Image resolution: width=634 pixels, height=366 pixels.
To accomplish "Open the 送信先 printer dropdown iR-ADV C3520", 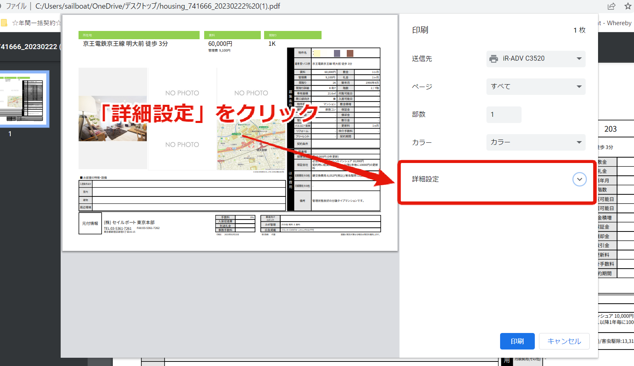I will coord(536,59).
